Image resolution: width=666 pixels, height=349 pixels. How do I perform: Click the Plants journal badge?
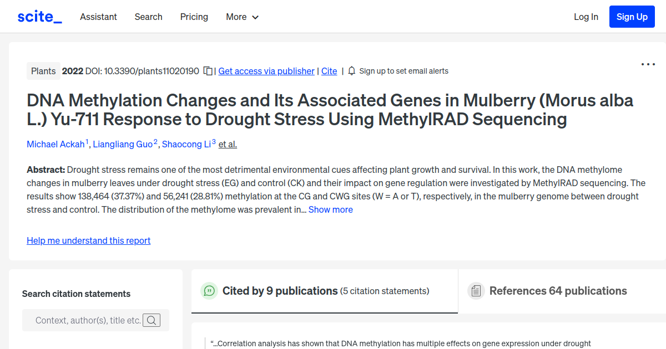coord(43,71)
